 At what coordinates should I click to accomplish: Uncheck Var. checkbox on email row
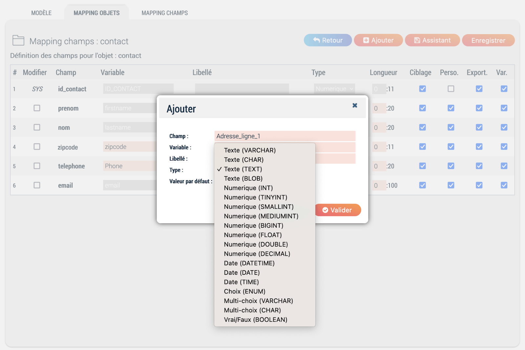504,185
